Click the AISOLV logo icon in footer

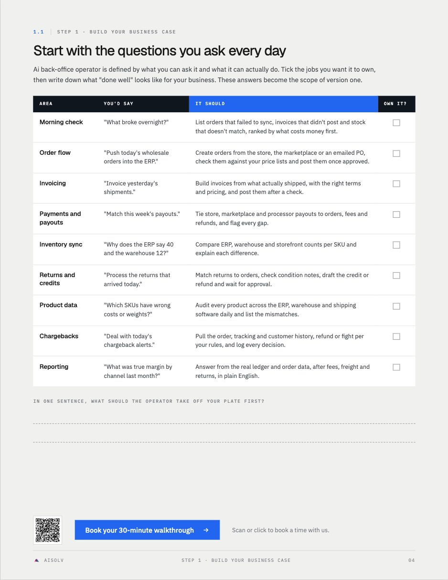(37, 560)
